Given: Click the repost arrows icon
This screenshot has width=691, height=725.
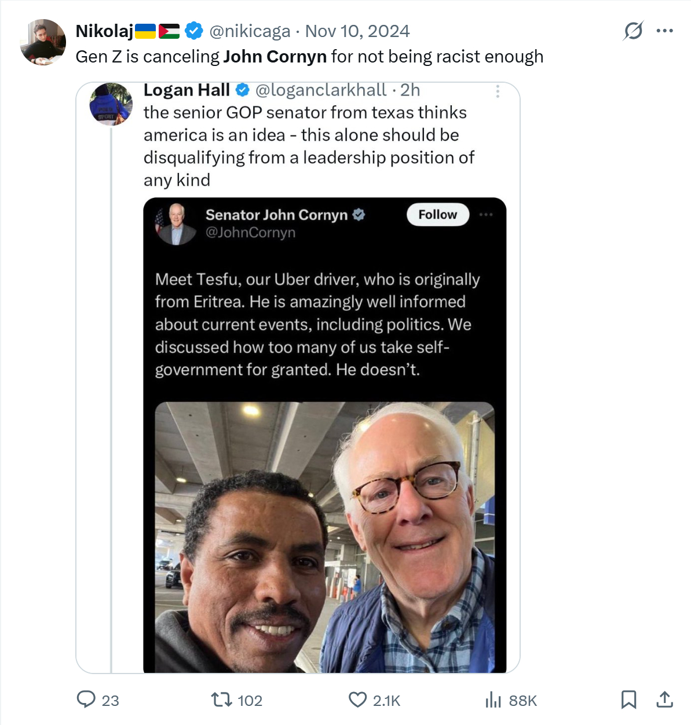Looking at the screenshot, I should 221,700.
